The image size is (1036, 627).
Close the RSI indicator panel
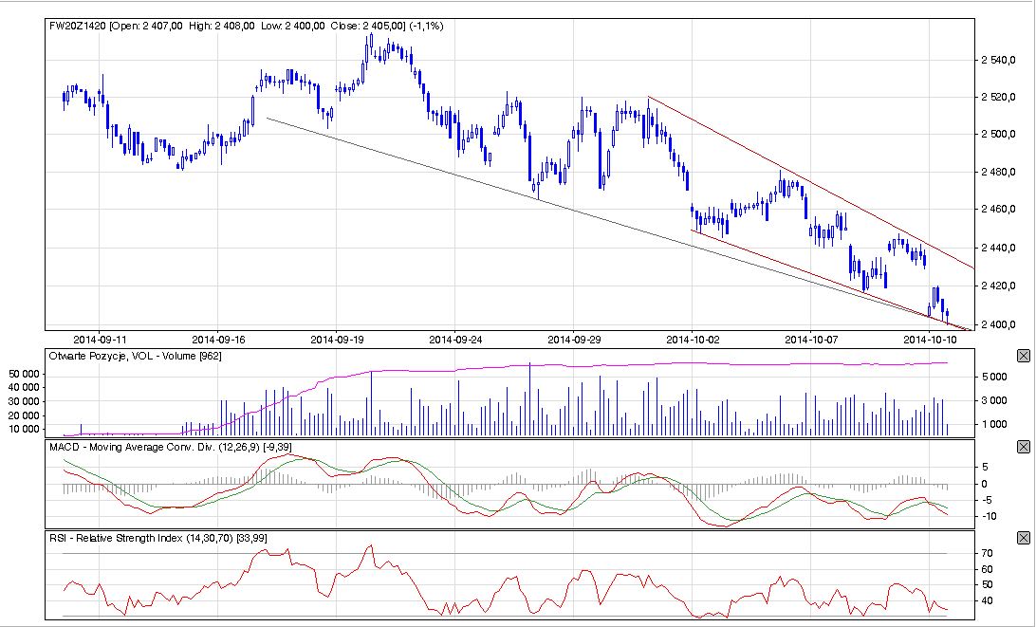[x=1023, y=538]
